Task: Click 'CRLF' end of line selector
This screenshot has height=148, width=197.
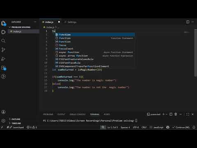Action: [144, 127]
